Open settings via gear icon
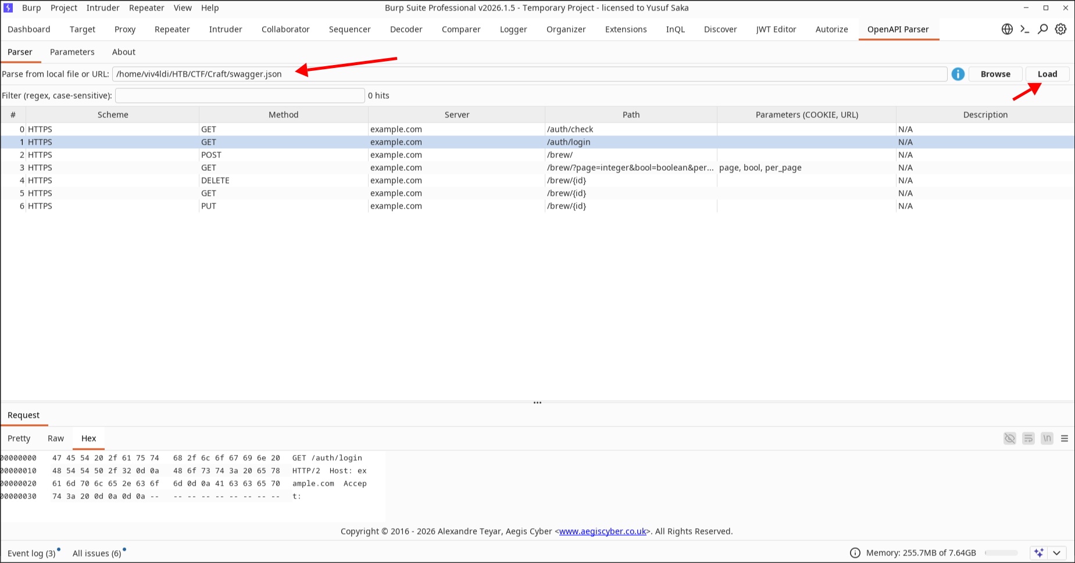 point(1061,29)
